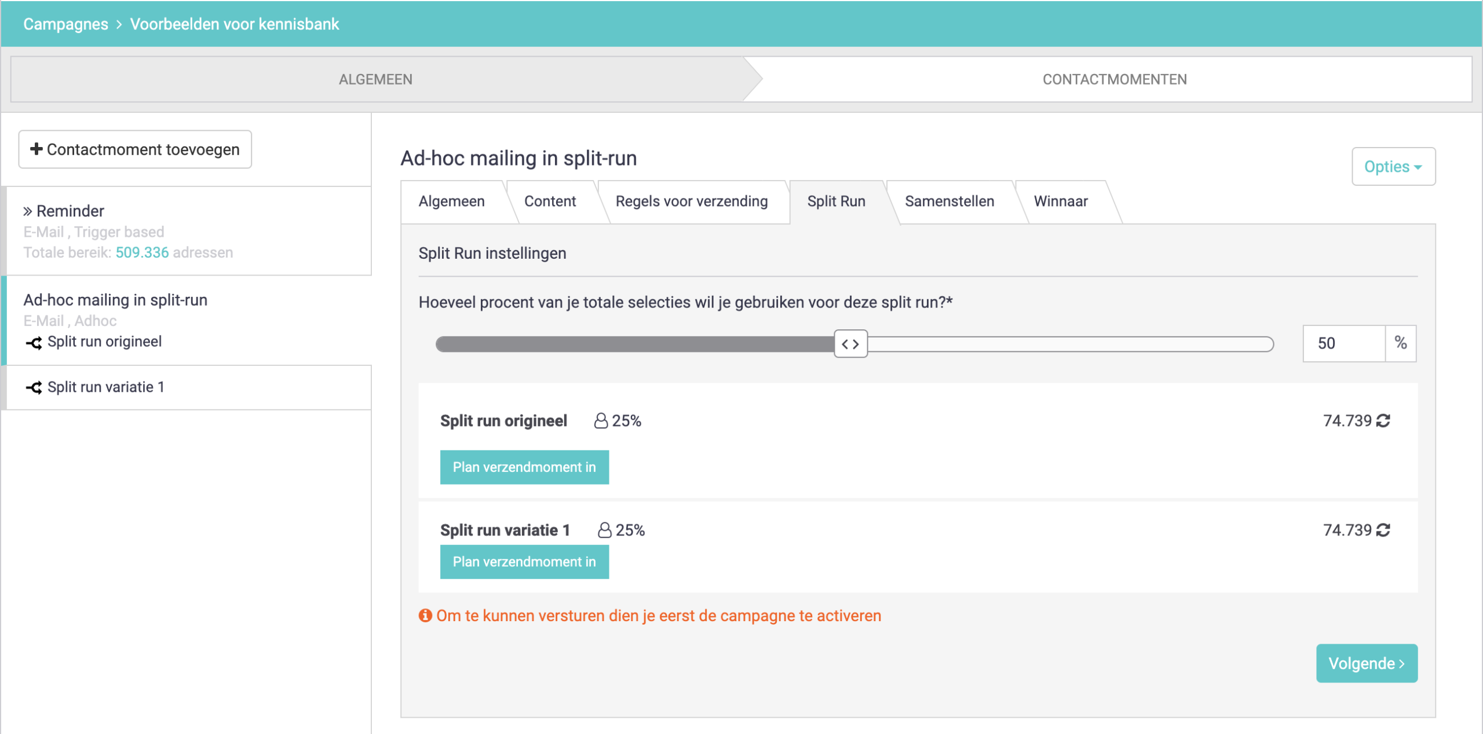Screen dimensions: 1483x734
Task: Click the double chevron icon before Reminder
Action: coord(27,211)
